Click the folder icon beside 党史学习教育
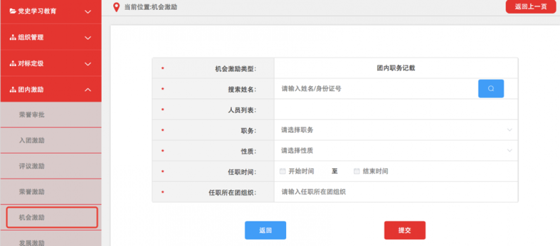 pyautogui.click(x=13, y=11)
